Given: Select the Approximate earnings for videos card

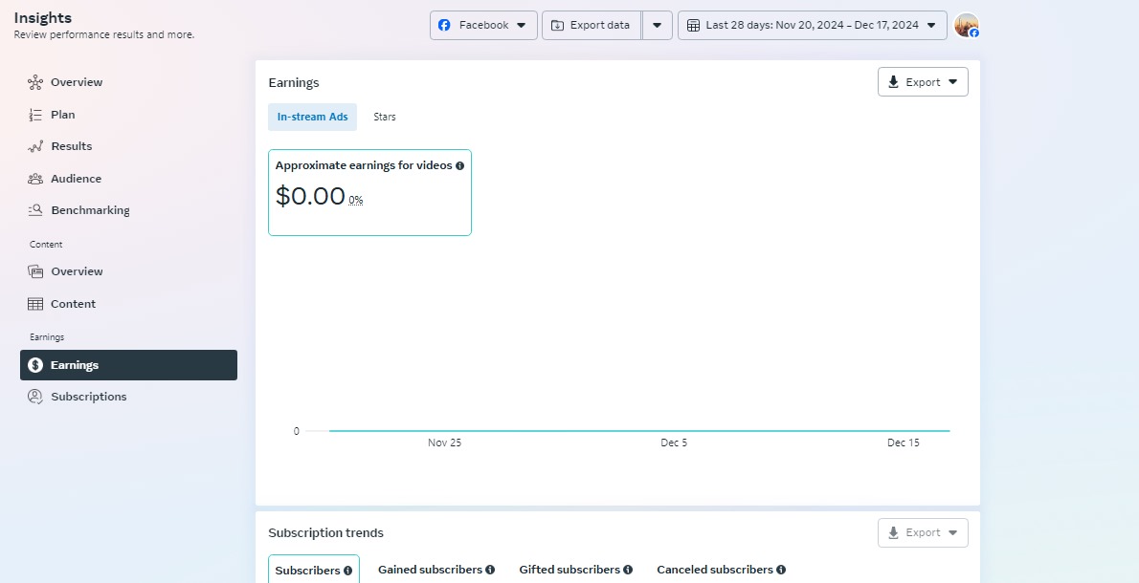Looking at the screenshot, I should coord(369,192).
